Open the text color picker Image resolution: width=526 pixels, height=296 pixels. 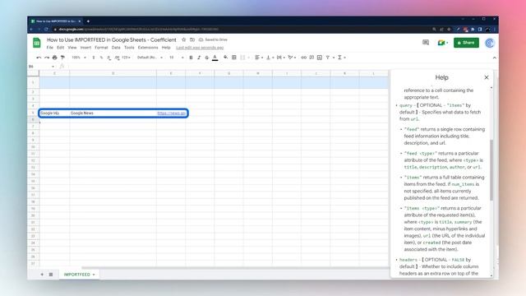215,58
